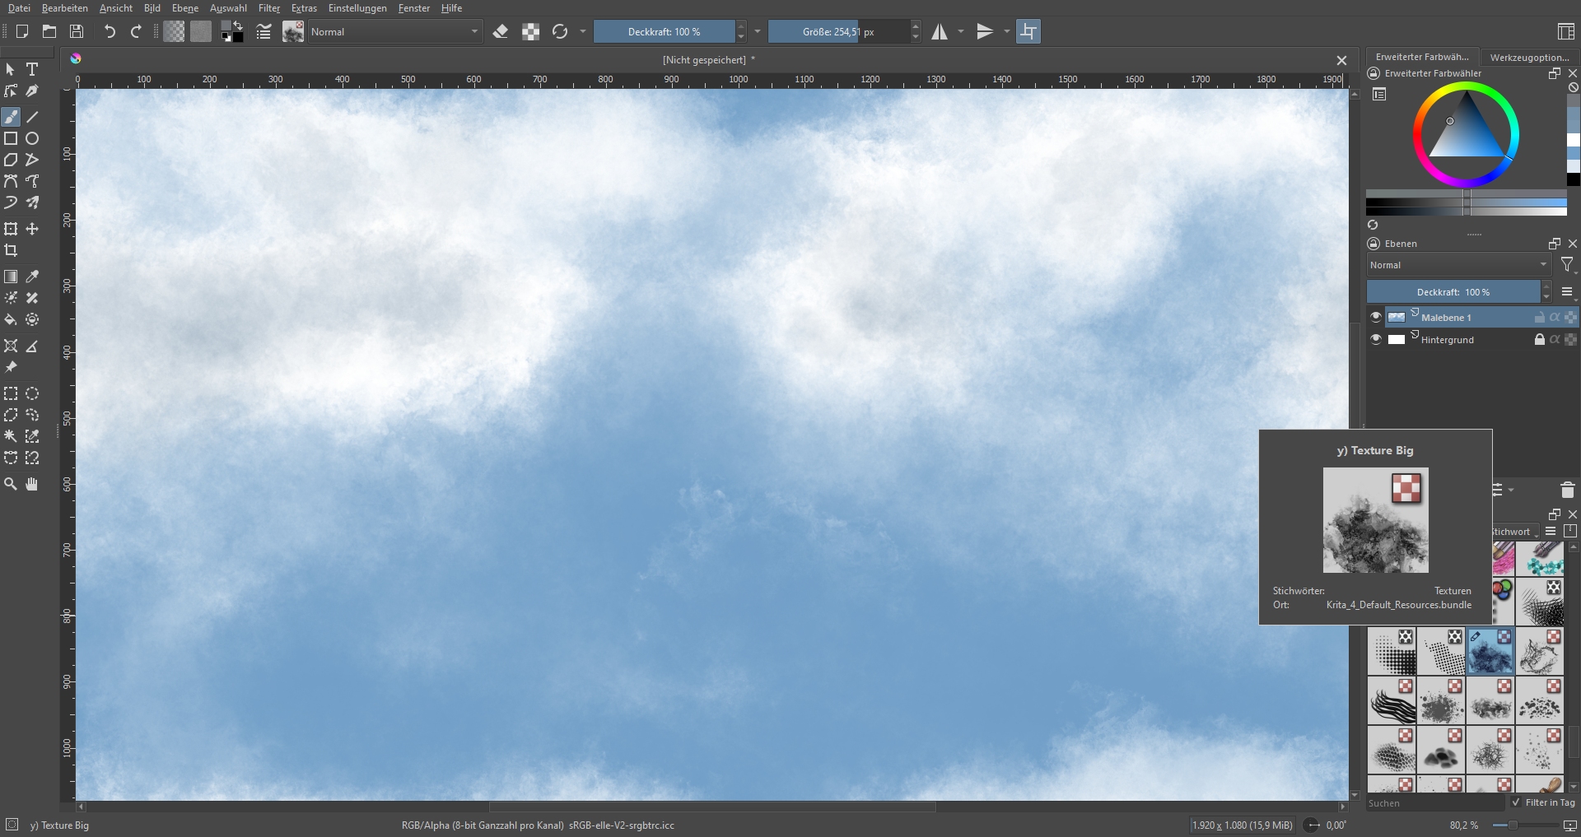The height and width of the screenshot is (837, 1581).
Task: Select the Gradient tool in toolbox
Action: (11, 277)
